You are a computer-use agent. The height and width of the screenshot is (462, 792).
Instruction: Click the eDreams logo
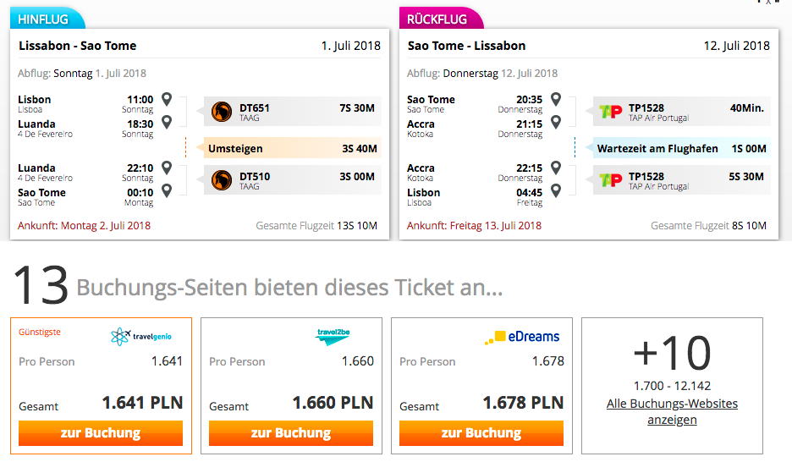522,337
